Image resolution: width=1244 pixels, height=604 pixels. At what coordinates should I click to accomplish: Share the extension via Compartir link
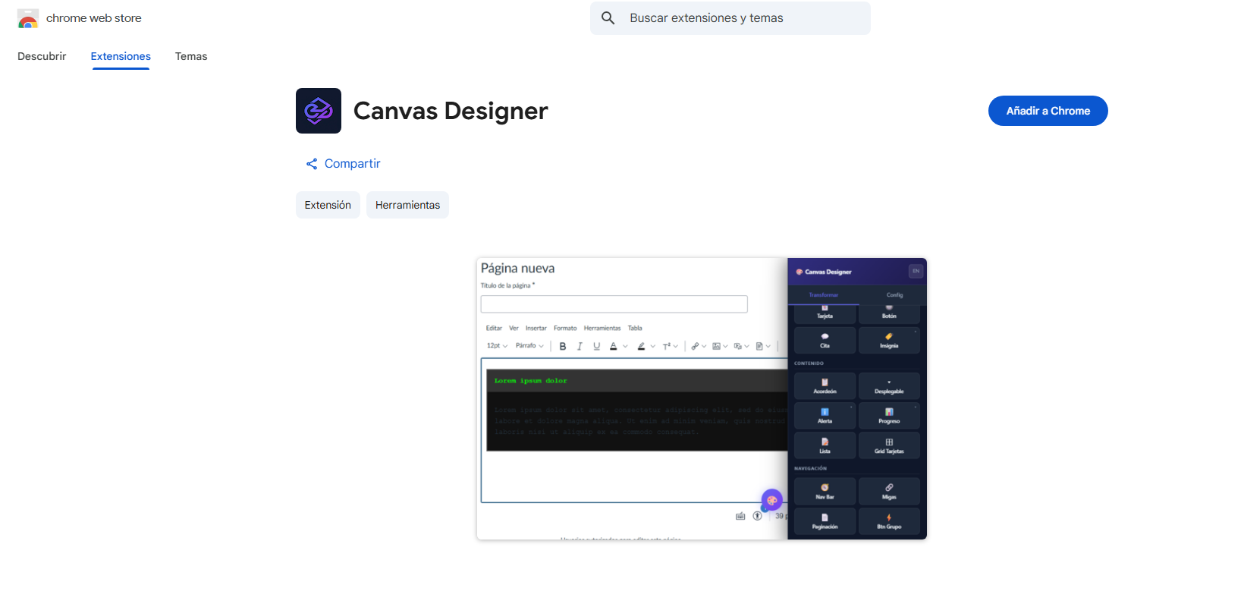(x=343, y=164)
